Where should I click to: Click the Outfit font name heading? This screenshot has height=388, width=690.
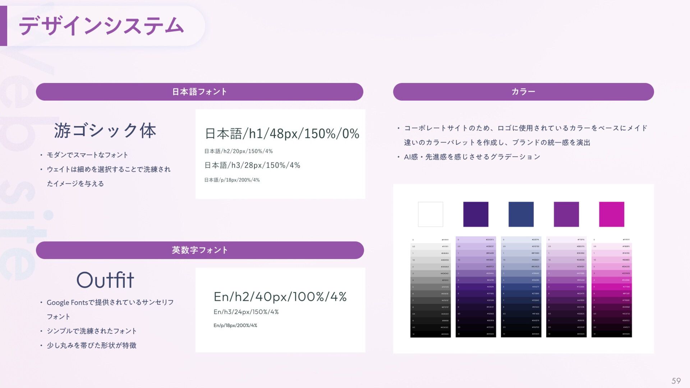pos(105,280)
